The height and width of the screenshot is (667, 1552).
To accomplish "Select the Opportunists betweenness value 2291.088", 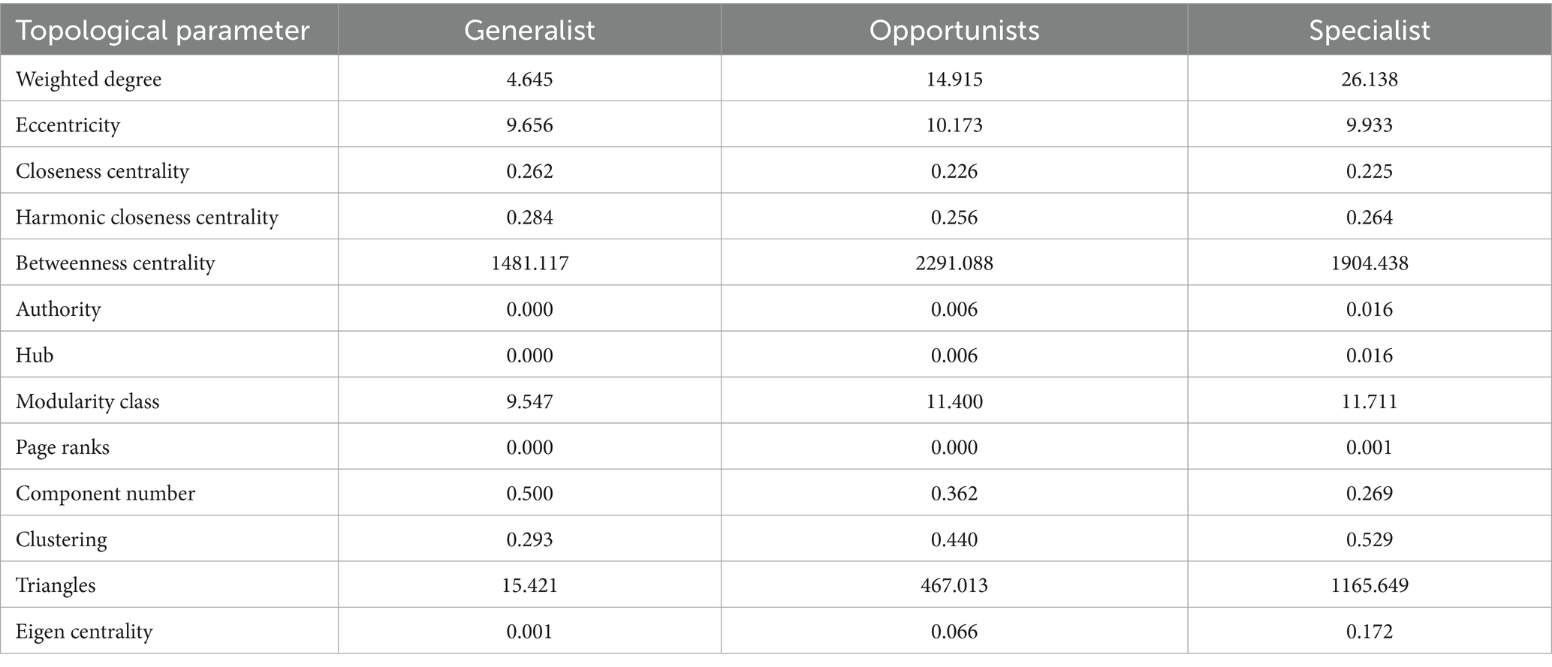I will [x=954, y=263].
